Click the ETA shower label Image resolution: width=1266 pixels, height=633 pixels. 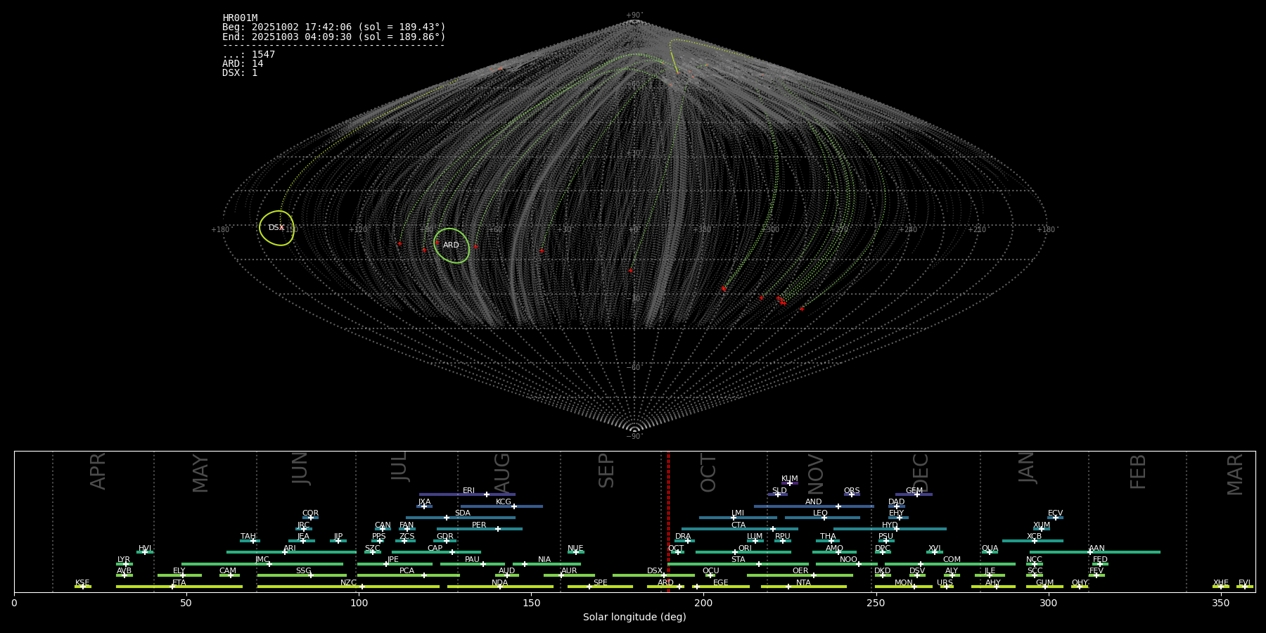179,583
